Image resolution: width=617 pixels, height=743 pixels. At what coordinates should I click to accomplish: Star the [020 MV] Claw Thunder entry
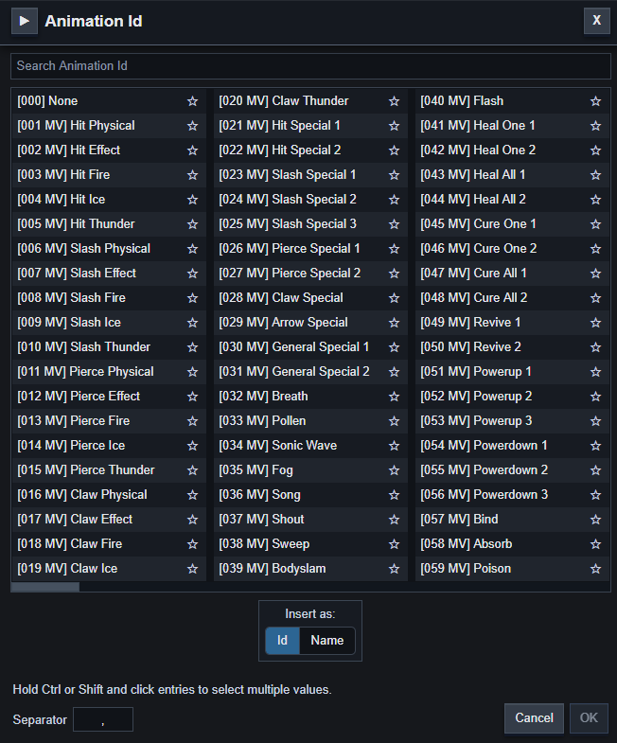click(x=394, y=101)
